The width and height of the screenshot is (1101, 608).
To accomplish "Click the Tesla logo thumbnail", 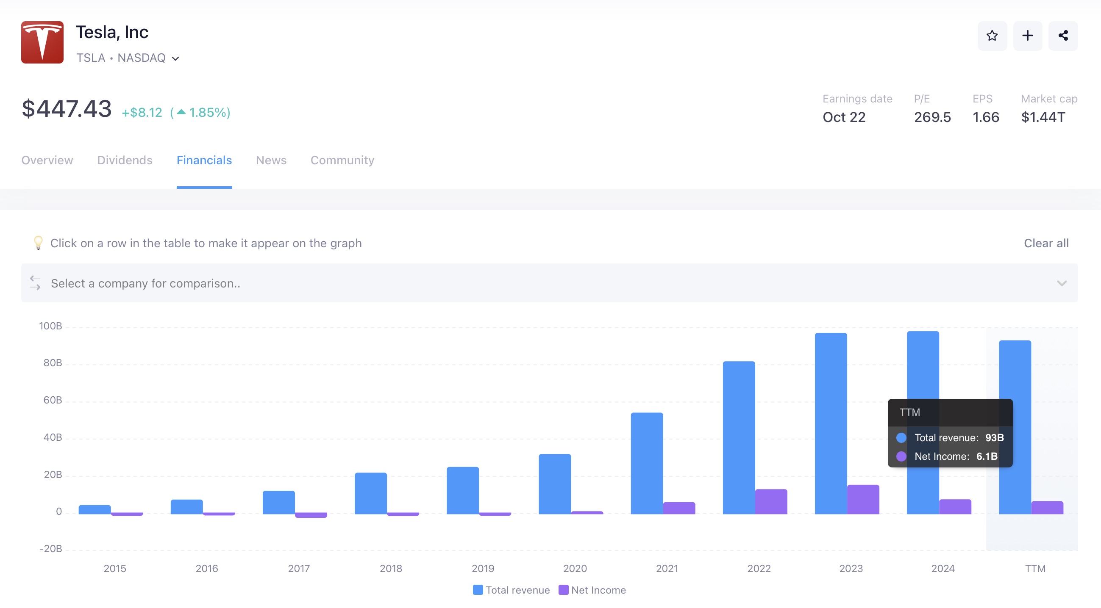I will coord(42,42).
